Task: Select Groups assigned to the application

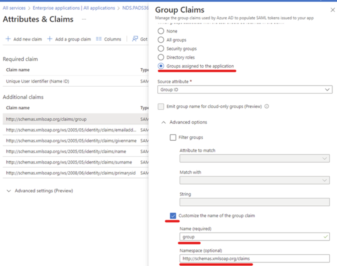Action: point(161,66)
